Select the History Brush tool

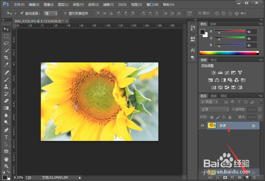[6, 94]
